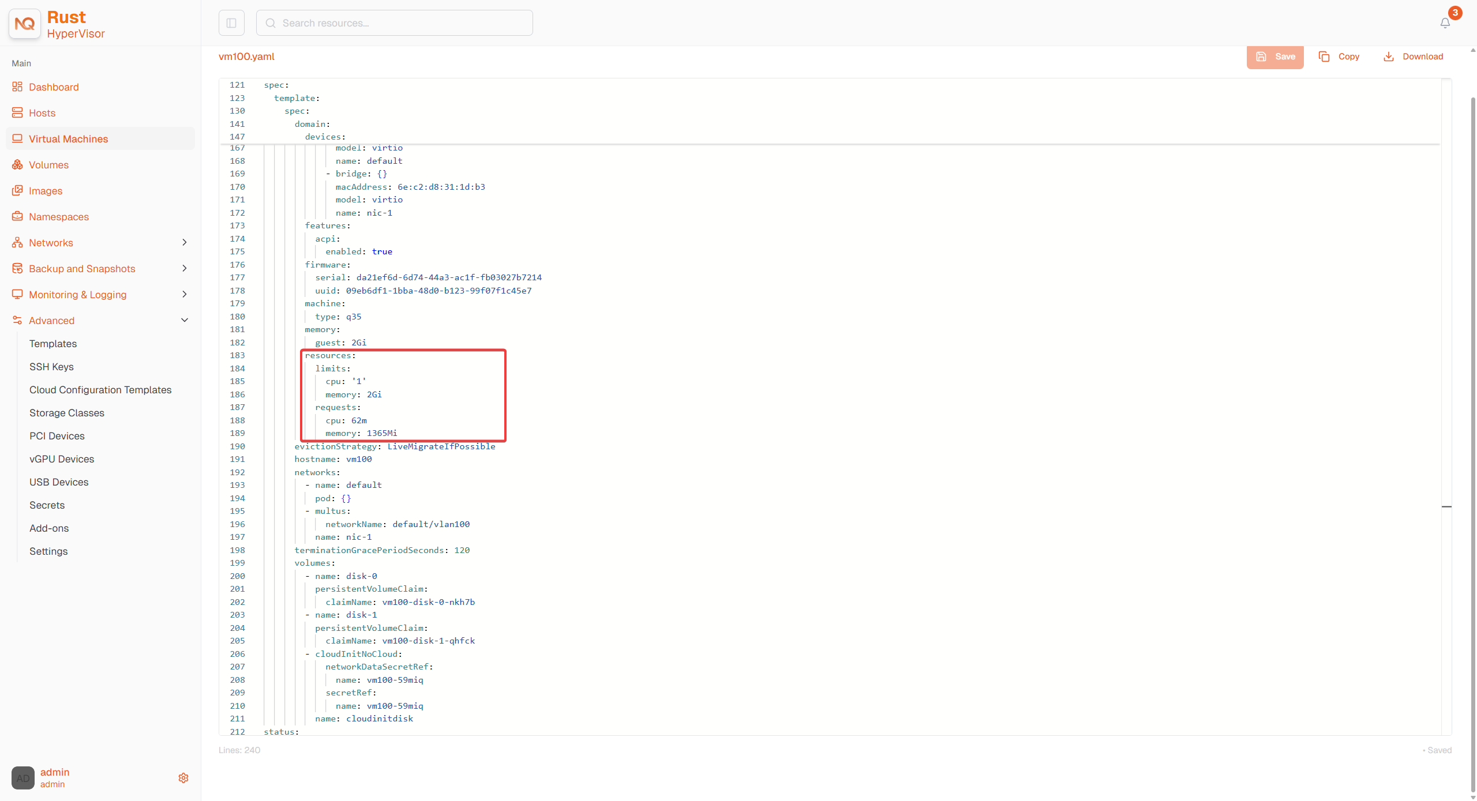Image resolution: width=1477 pixels, height=801 pixels.
Task: Open Namespaces
Action: (100, 216)
